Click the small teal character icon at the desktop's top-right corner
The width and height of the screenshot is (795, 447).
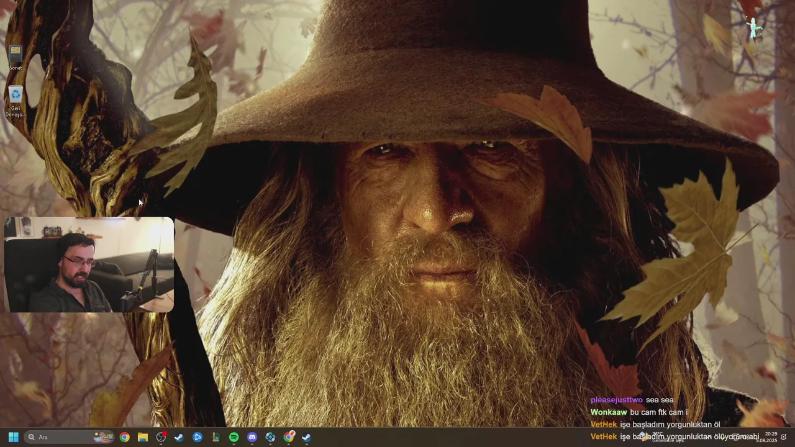(753, 28)
